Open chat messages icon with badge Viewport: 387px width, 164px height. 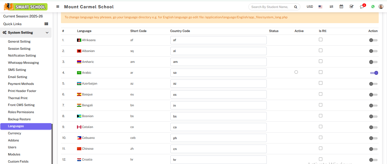[x=362, y=7]
